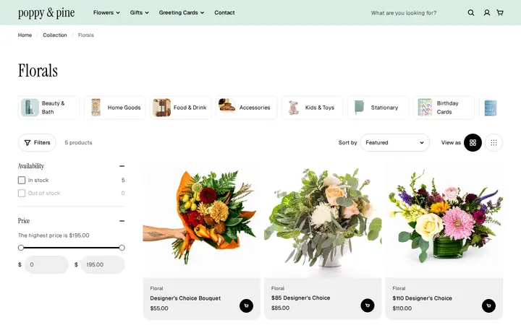The image size is (521, 325).
Task: Click the minimum price slider handle
Action: [21, 248]
